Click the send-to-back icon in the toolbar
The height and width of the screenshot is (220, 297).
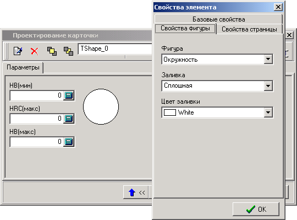(x=68, y=51)
